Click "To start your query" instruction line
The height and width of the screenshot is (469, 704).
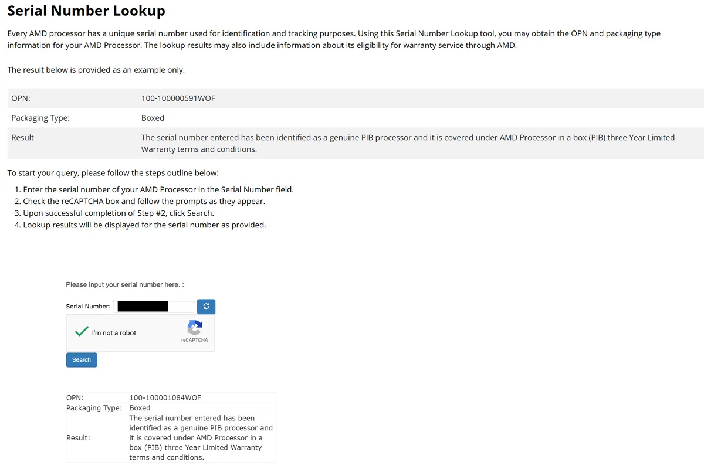pos(113,173)
